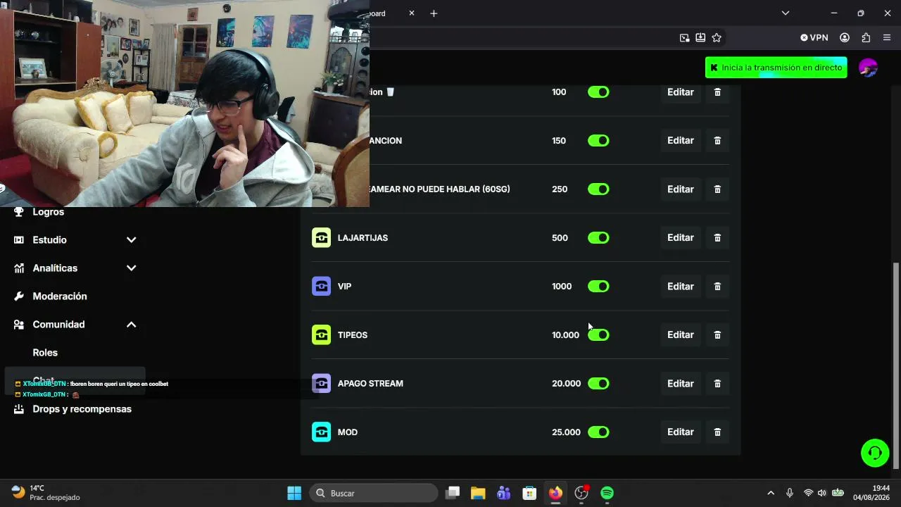The image size is (901, 507).
Task: Delete the reward priced 150
Action: coord(717,141)
